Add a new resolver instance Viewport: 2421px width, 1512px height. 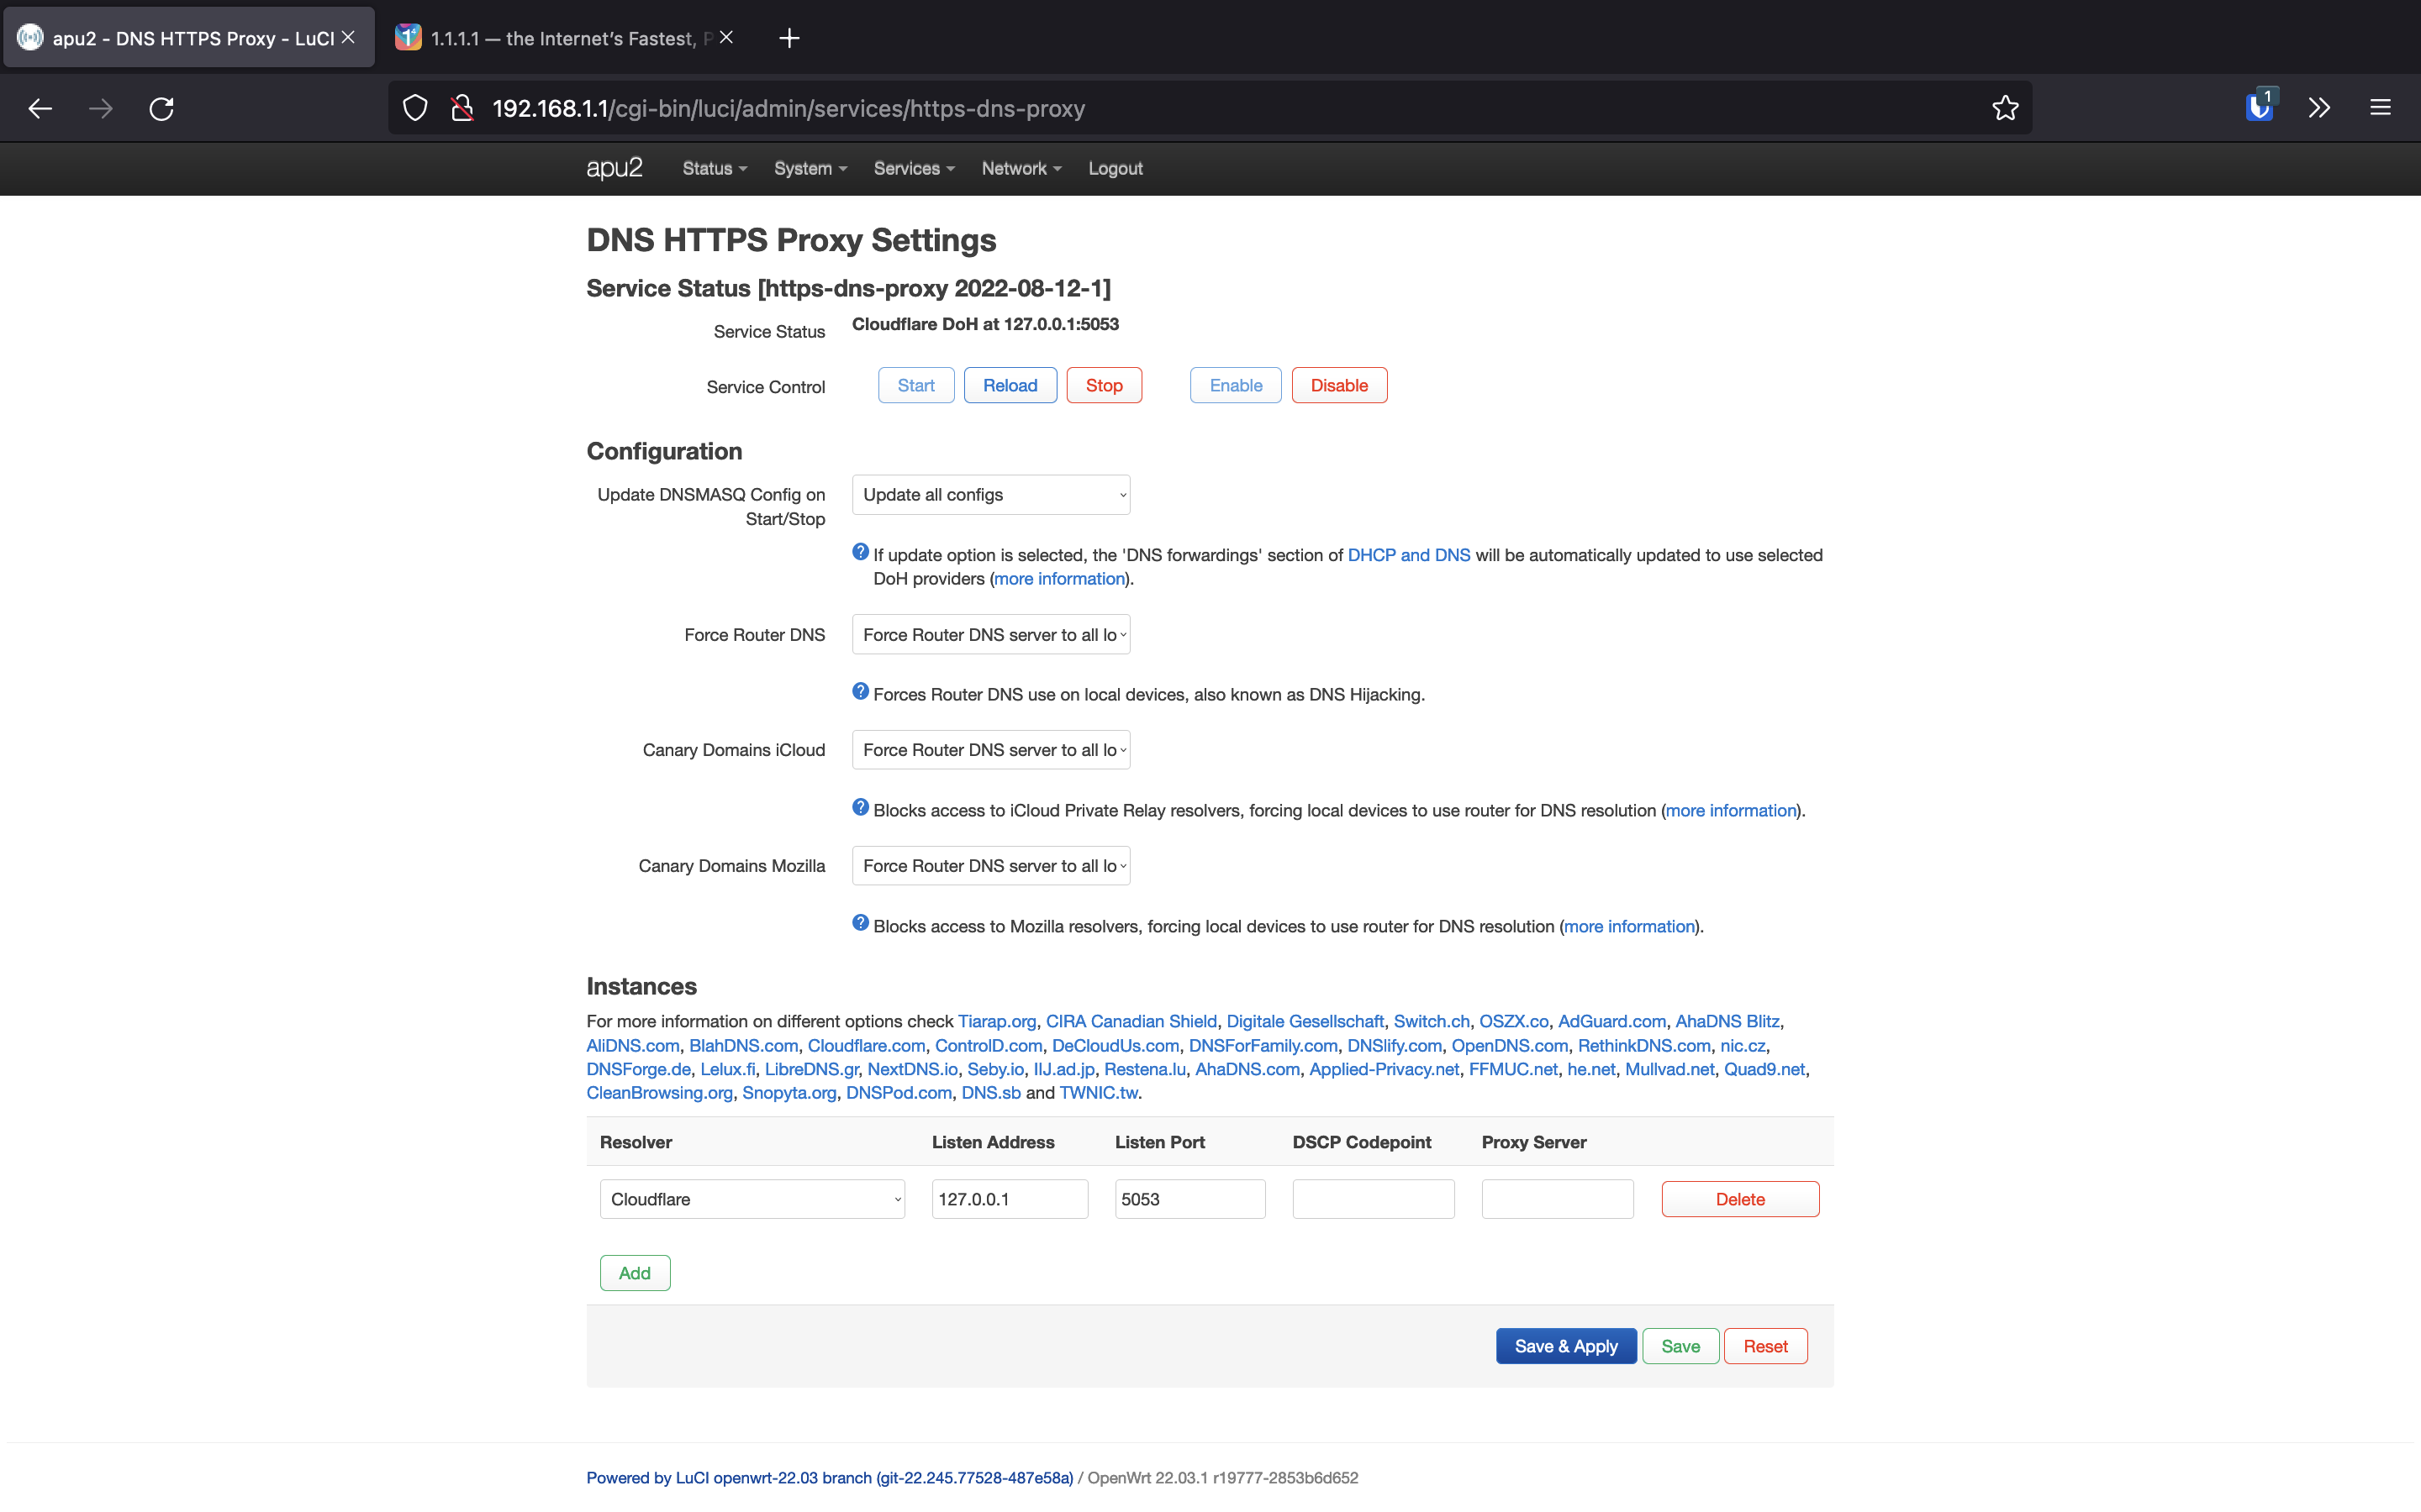pos(636,1273)
